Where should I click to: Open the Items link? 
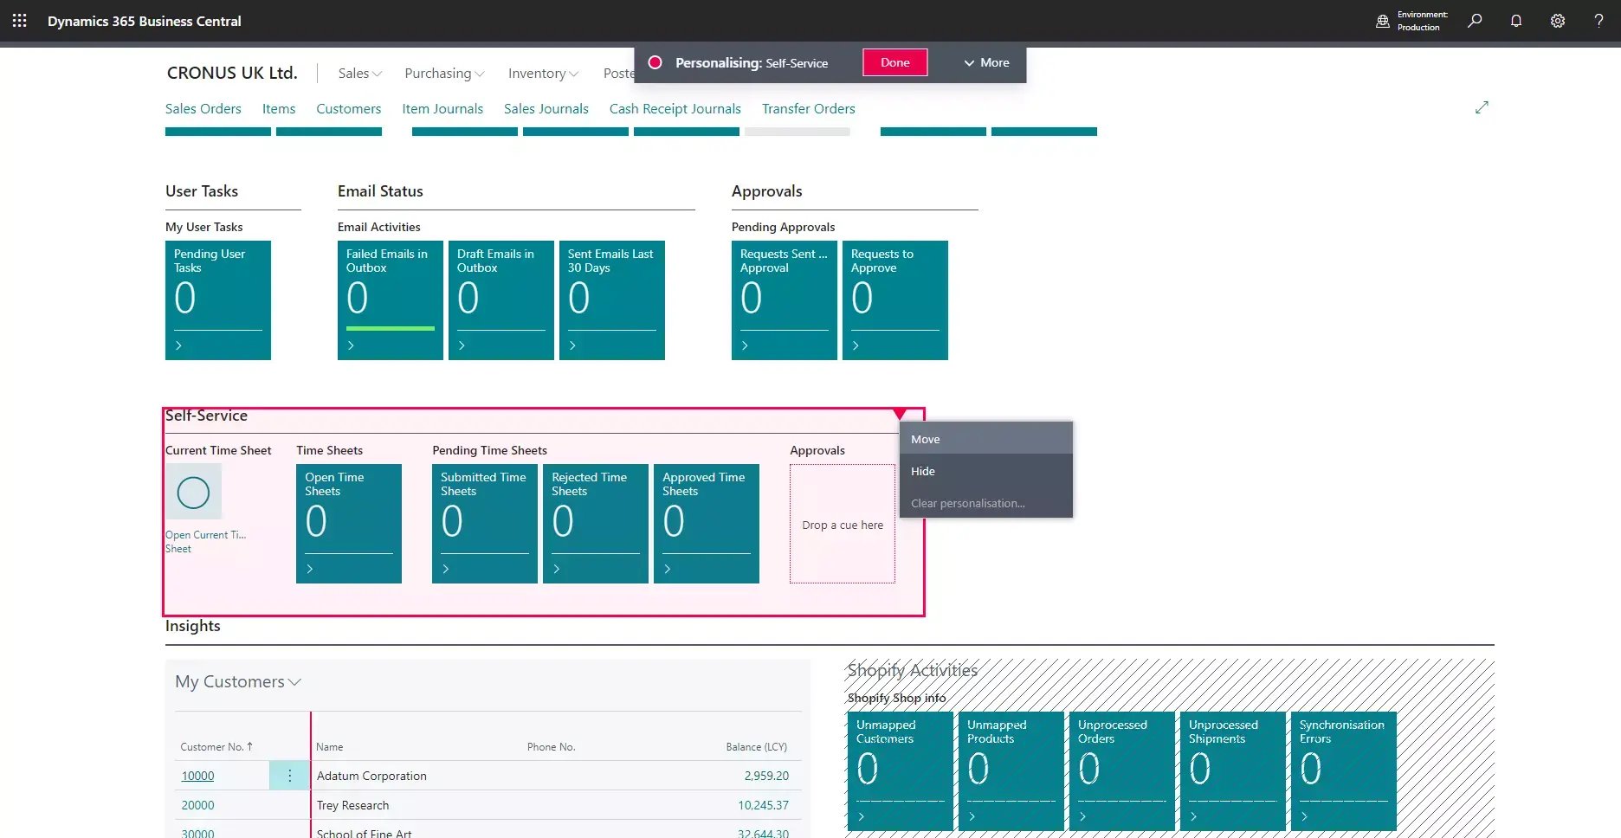click(x=279, y=108)
